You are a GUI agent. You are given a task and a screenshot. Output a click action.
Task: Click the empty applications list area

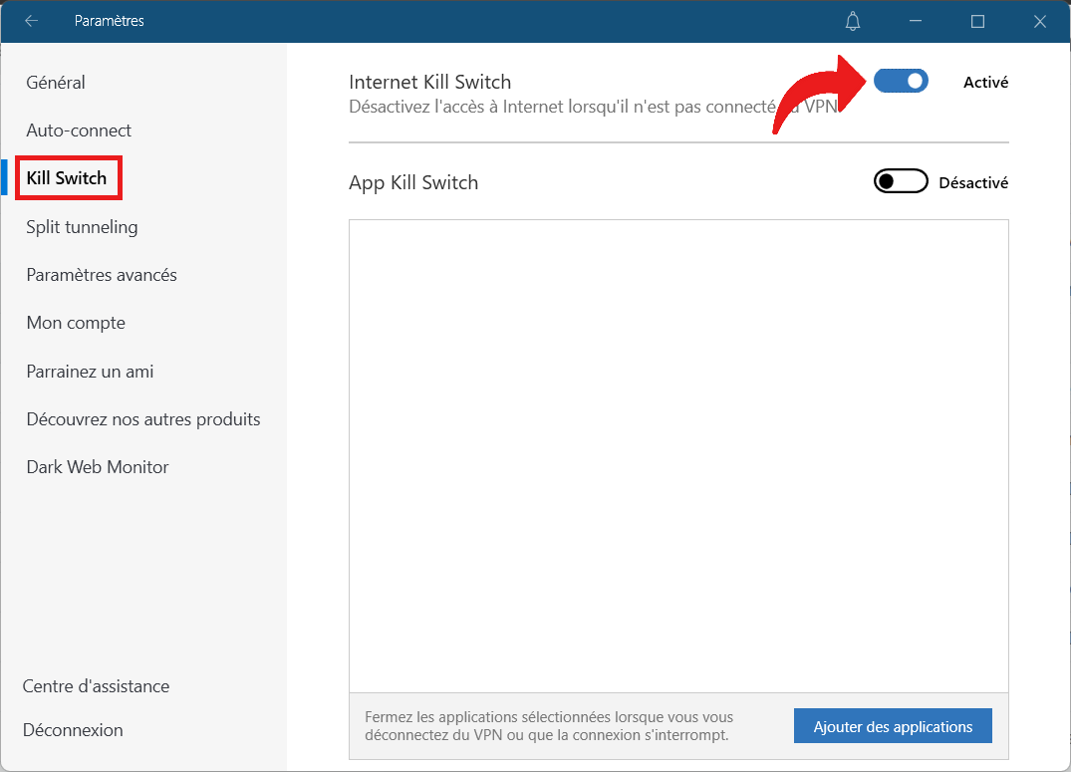pyautogui.click(x=678, y=455)
